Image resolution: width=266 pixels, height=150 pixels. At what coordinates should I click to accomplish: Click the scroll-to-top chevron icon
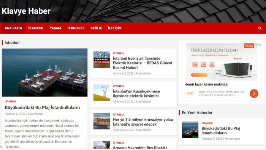tap(2, 147)
